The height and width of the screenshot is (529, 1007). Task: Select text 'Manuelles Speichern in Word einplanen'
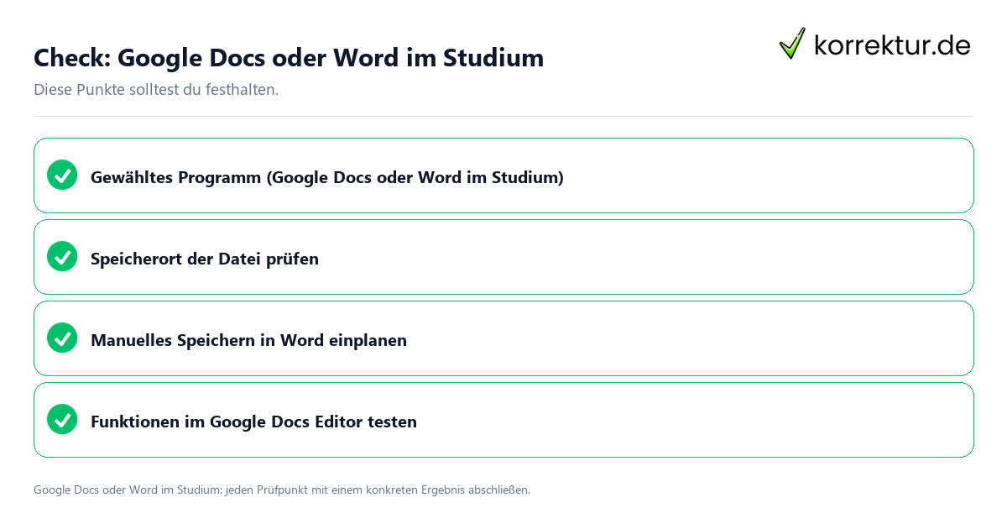248,340
